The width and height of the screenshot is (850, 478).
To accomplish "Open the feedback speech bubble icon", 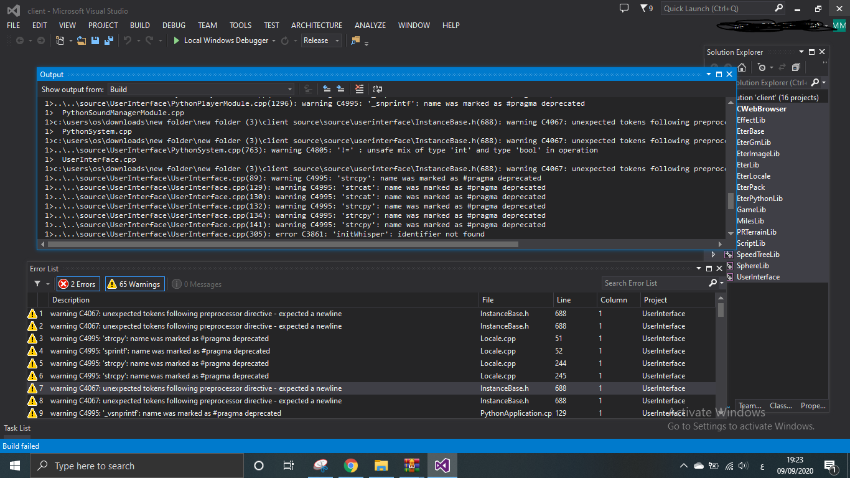I will pos(624,8).
